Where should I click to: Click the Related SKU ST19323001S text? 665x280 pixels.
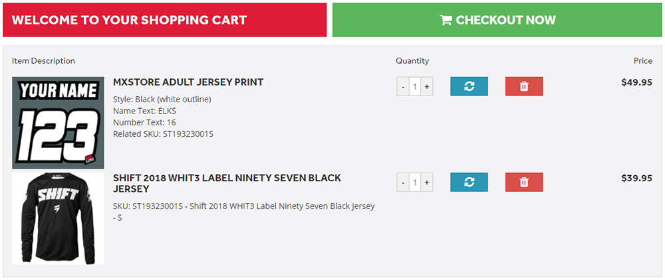[164, 134]
